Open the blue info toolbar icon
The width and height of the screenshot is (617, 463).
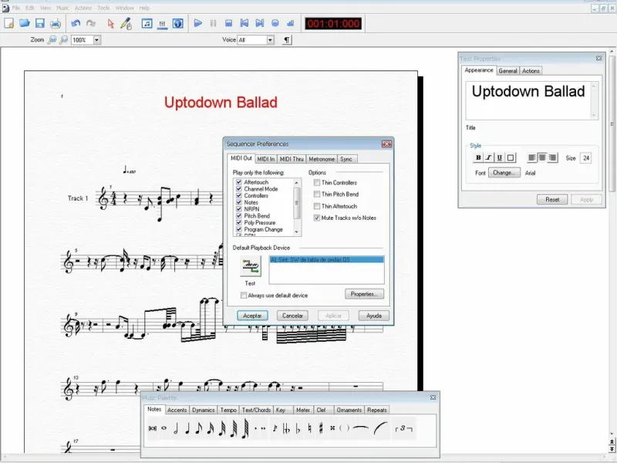pyautogui.click(x=178, y=23)
